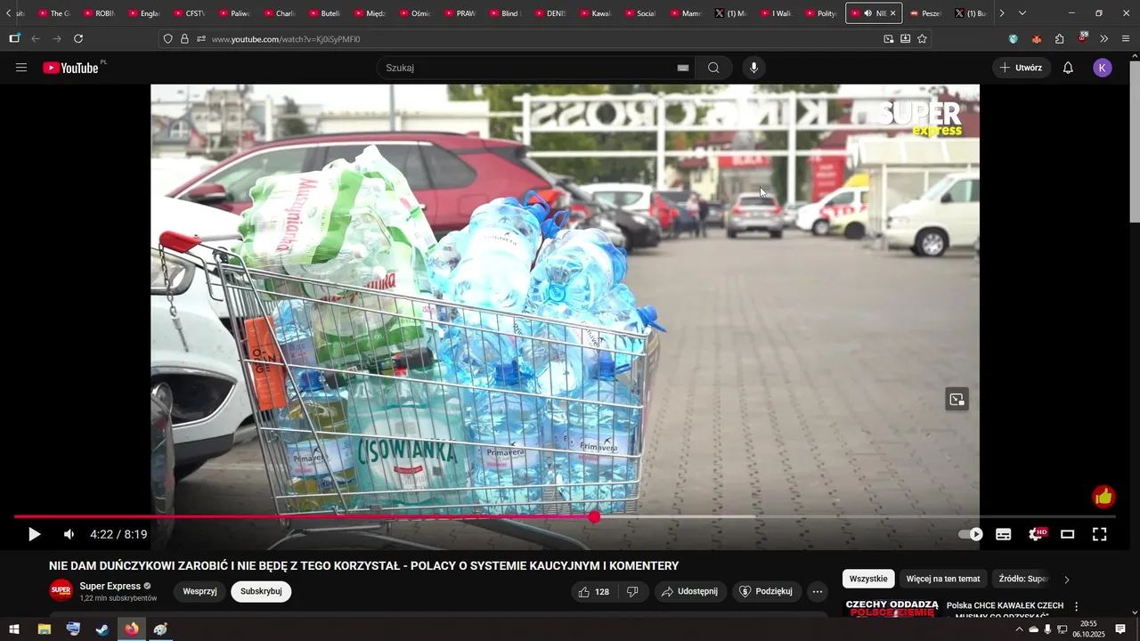The width and height of the screenshot is (1140, 641).
Task: Close the current NIE tab
Action: 892,13
